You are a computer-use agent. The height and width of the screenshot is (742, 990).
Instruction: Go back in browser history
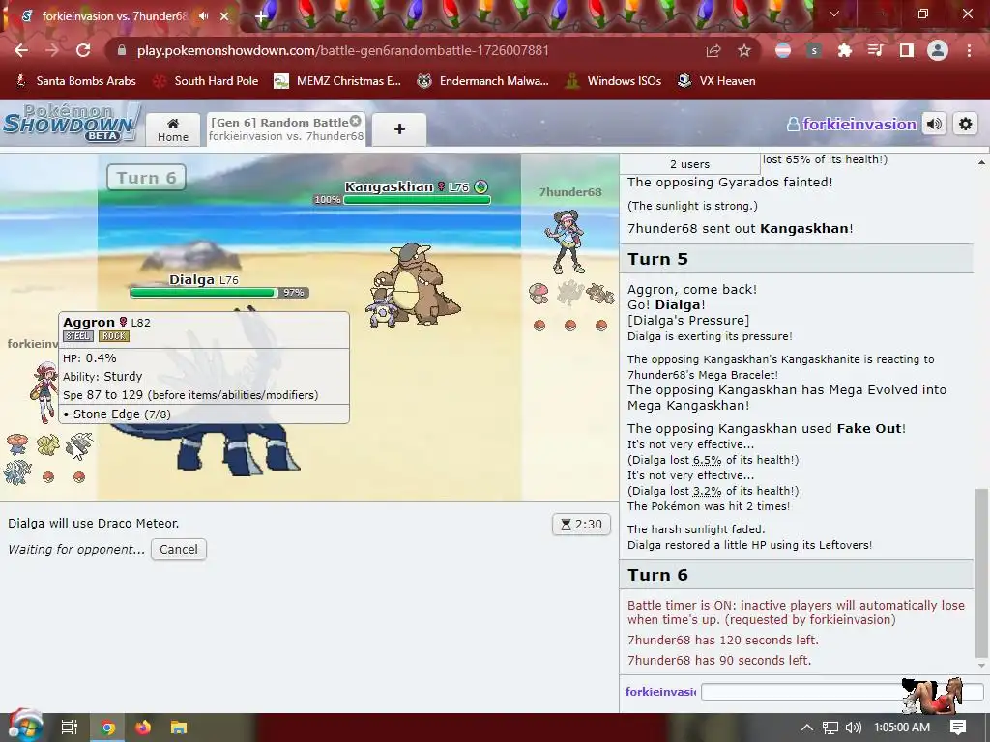pos(21,50)
